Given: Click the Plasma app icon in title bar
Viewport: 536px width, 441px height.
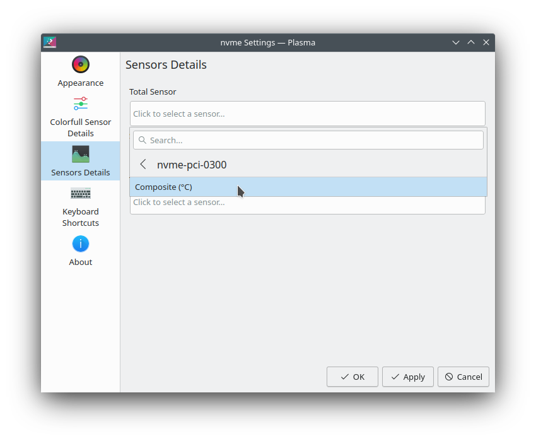Looking at the screenshot, I should [50, 42].
